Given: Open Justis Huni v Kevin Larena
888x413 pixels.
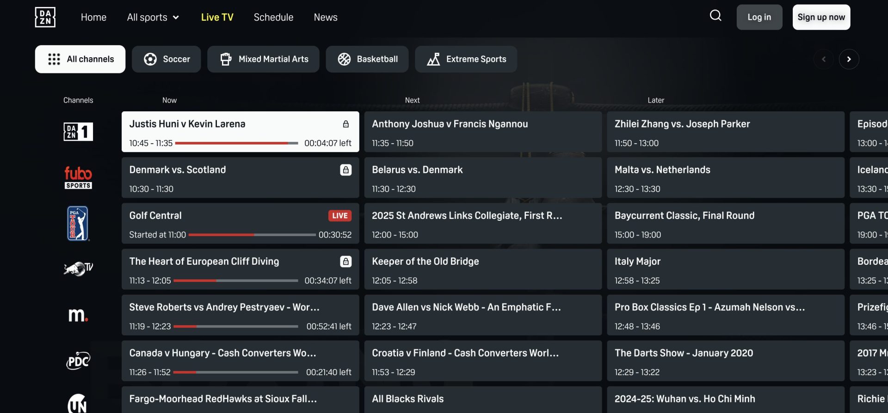Looking at the screenshot, I should [240, 132].
